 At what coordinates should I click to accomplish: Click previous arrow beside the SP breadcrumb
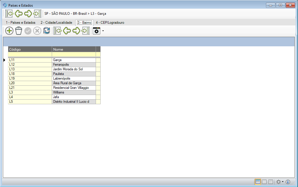(x=19, y=13)
